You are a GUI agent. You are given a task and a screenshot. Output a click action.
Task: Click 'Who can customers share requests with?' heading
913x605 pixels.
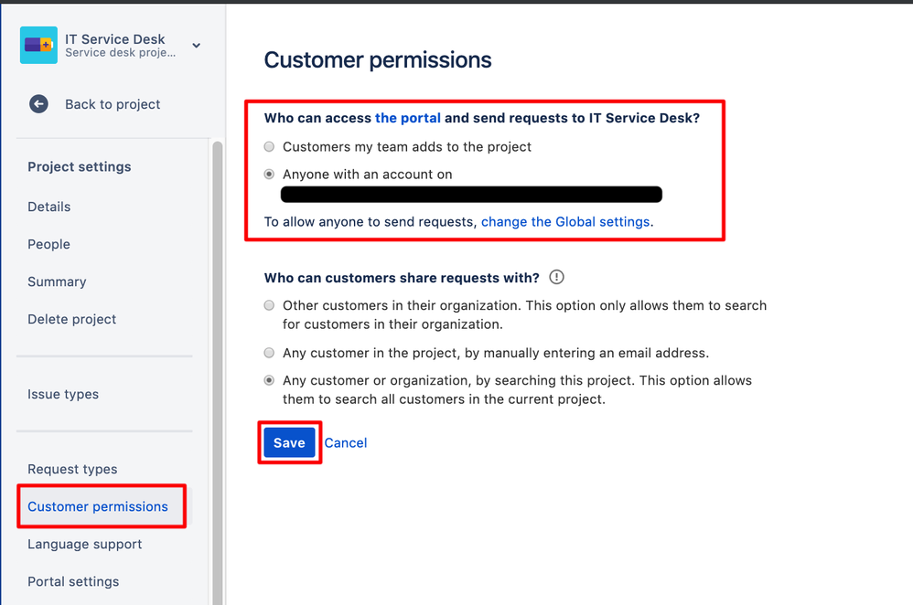click(402, 278)
